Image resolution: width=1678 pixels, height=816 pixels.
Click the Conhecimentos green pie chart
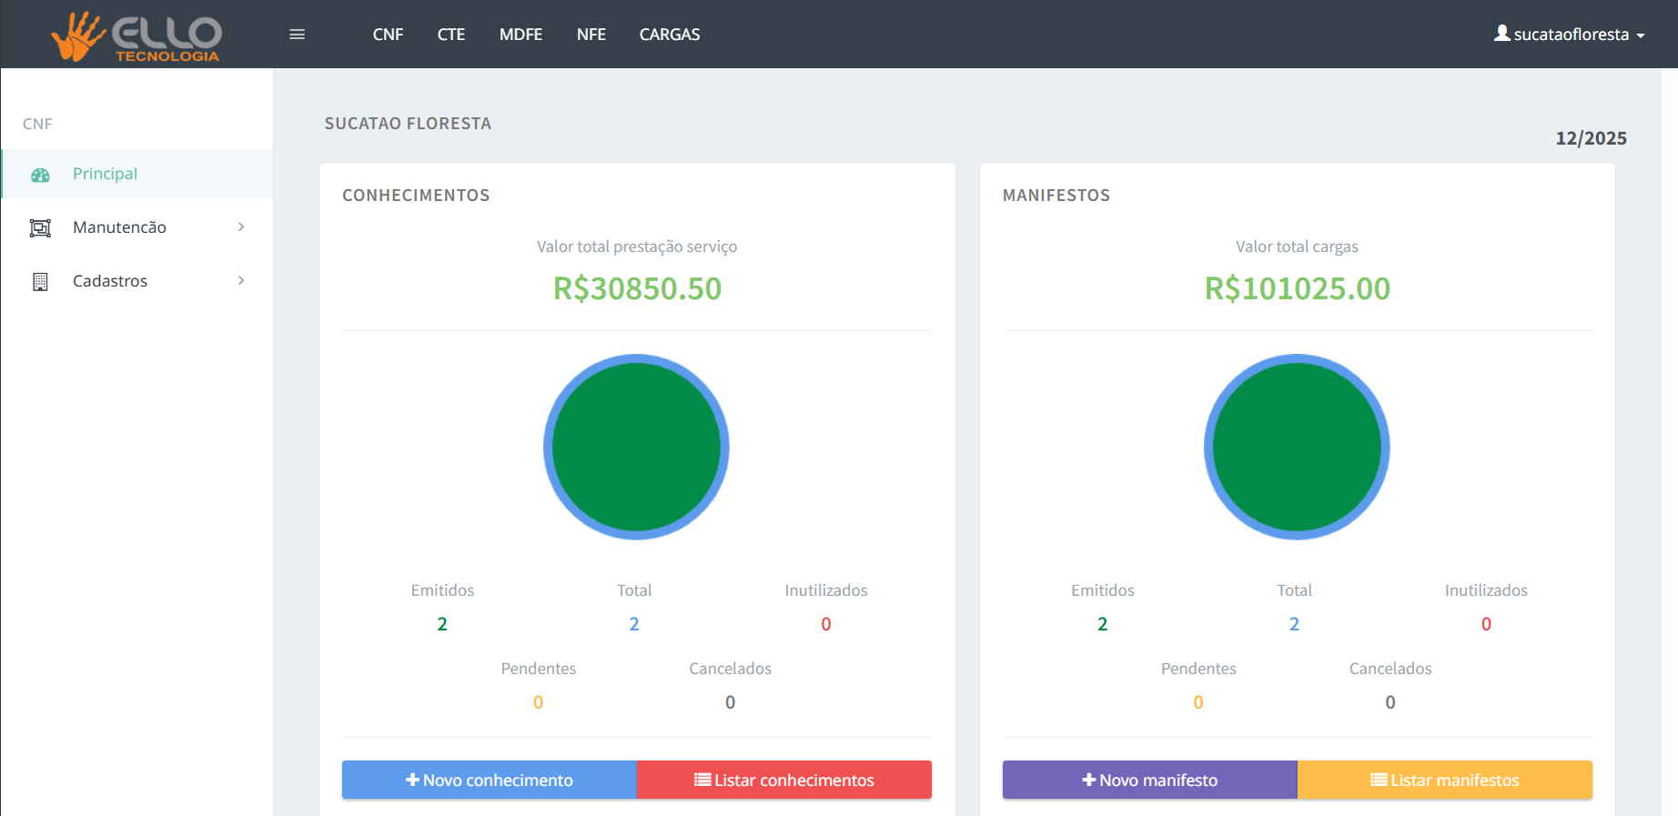tap(636, 447)
